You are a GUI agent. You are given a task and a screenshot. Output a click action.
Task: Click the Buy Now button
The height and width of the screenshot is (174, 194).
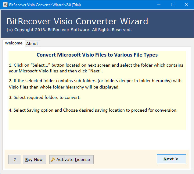[34, 159]
